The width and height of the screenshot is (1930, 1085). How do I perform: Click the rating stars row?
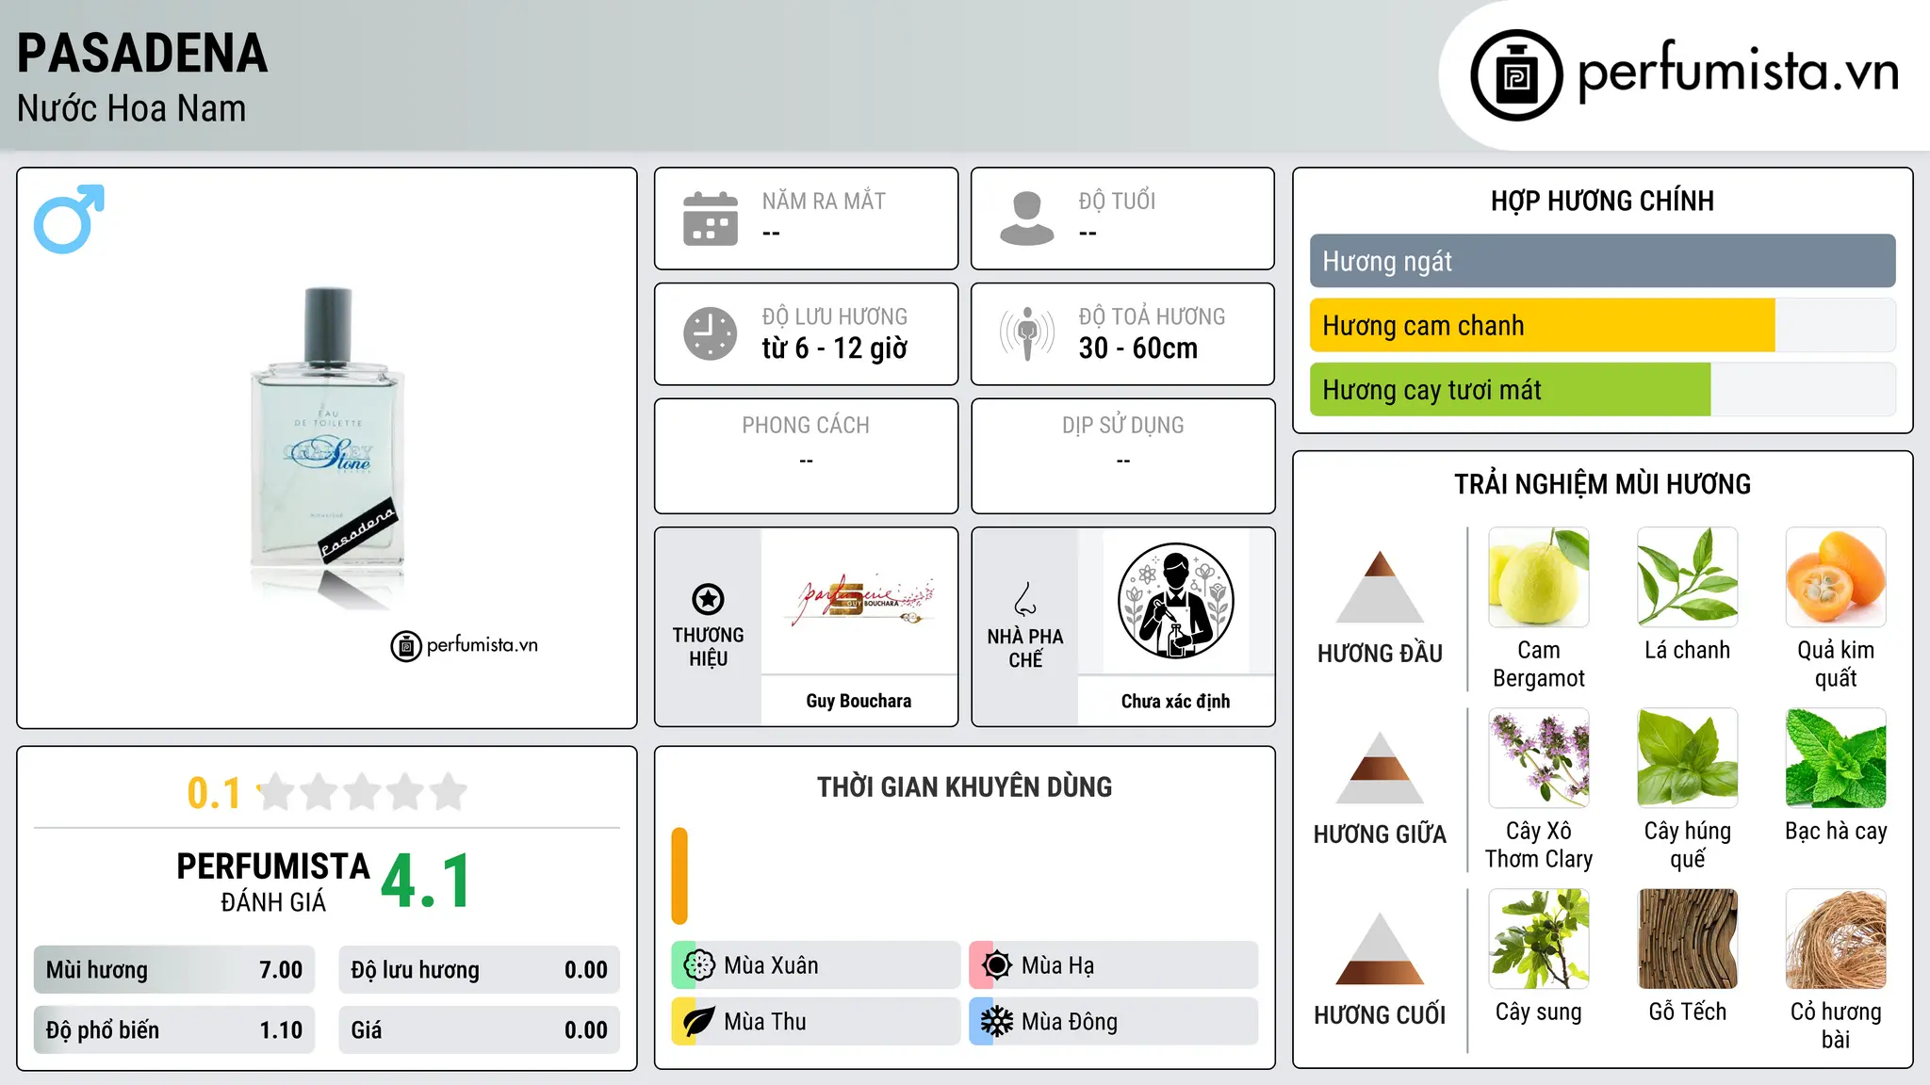click(x=362, y=792)
